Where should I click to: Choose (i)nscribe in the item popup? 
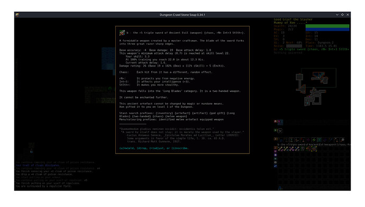(180, 148)
